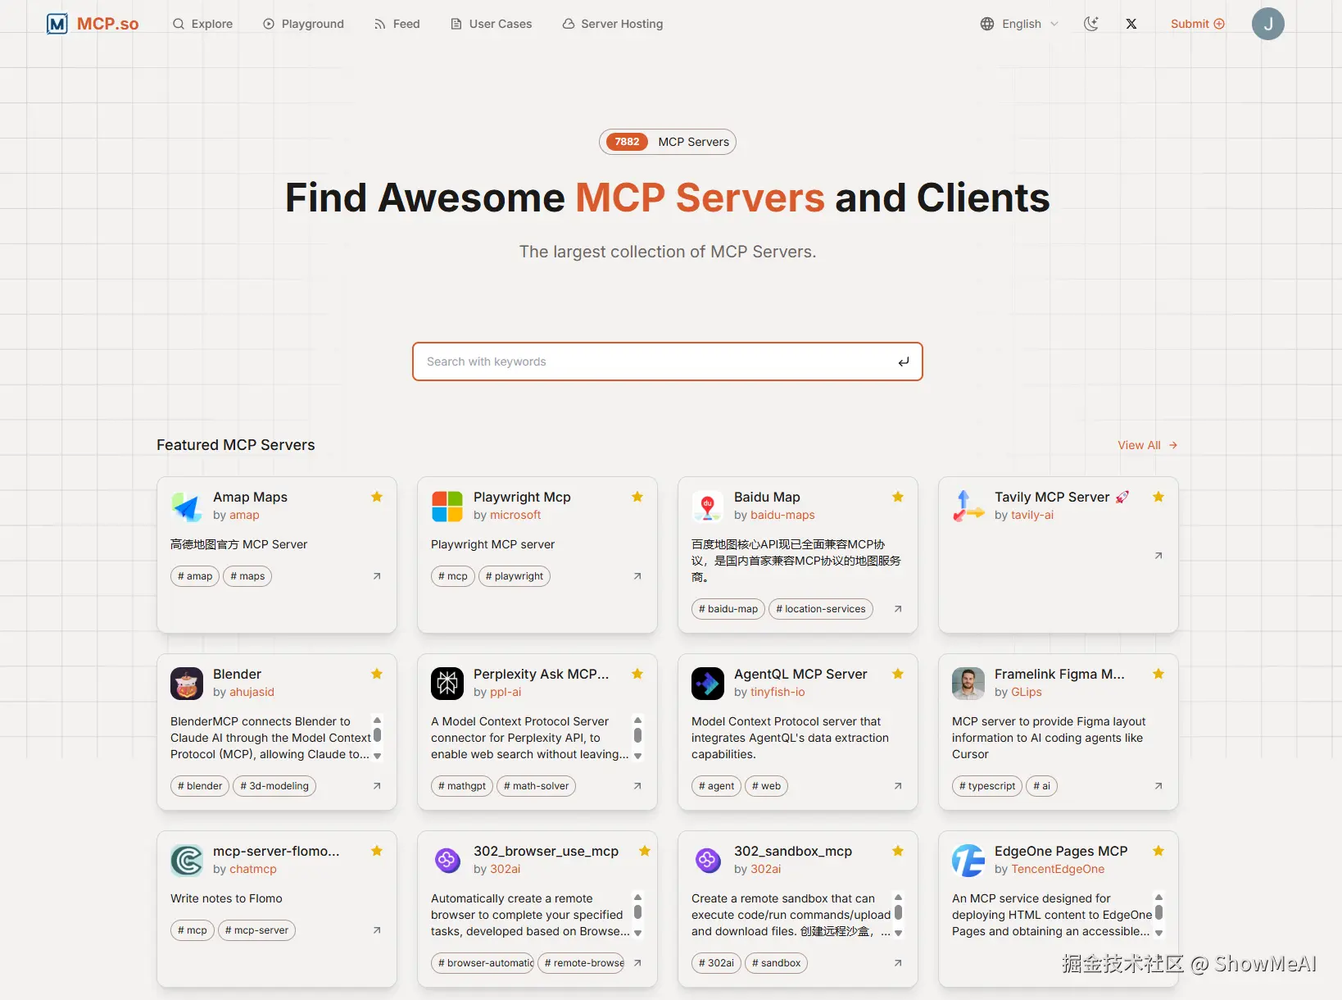Image resolution: width=1342 pixels, height=1000 pixels.
Task: Click the Framelink Figma avatar thumbnail
Action: coord(968,684)
